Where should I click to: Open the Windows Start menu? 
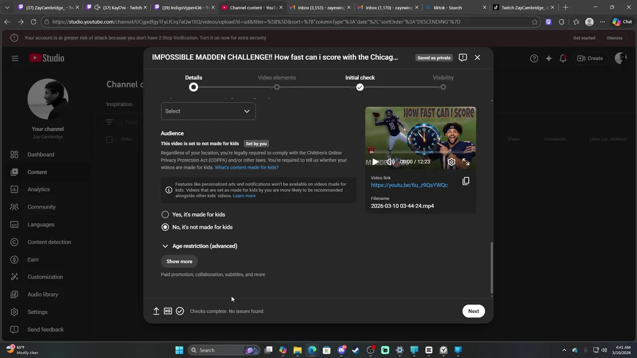(x=179, y=350)
